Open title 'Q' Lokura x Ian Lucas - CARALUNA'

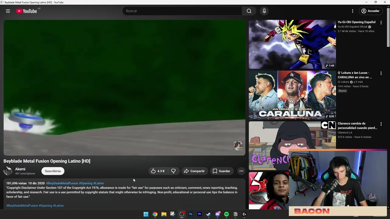click(355, 75)
